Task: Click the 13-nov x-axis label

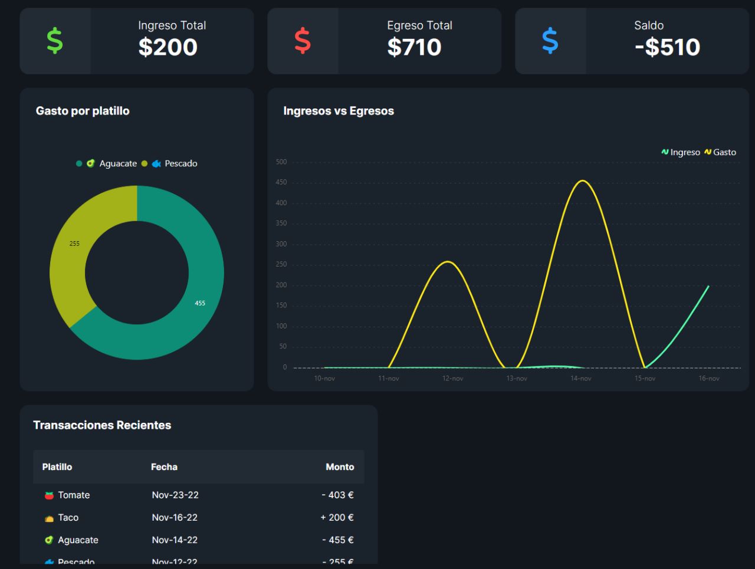Action: pos(517,379)
